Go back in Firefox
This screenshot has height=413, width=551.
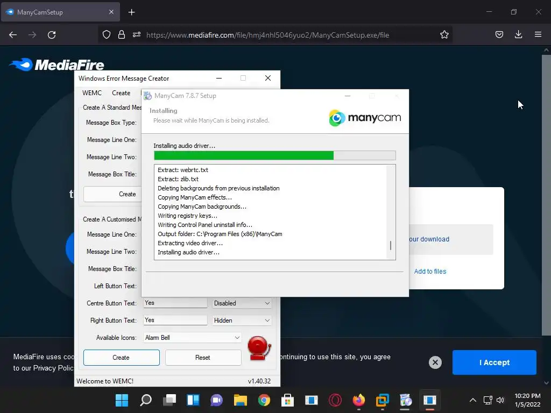[x=13, y=35]
